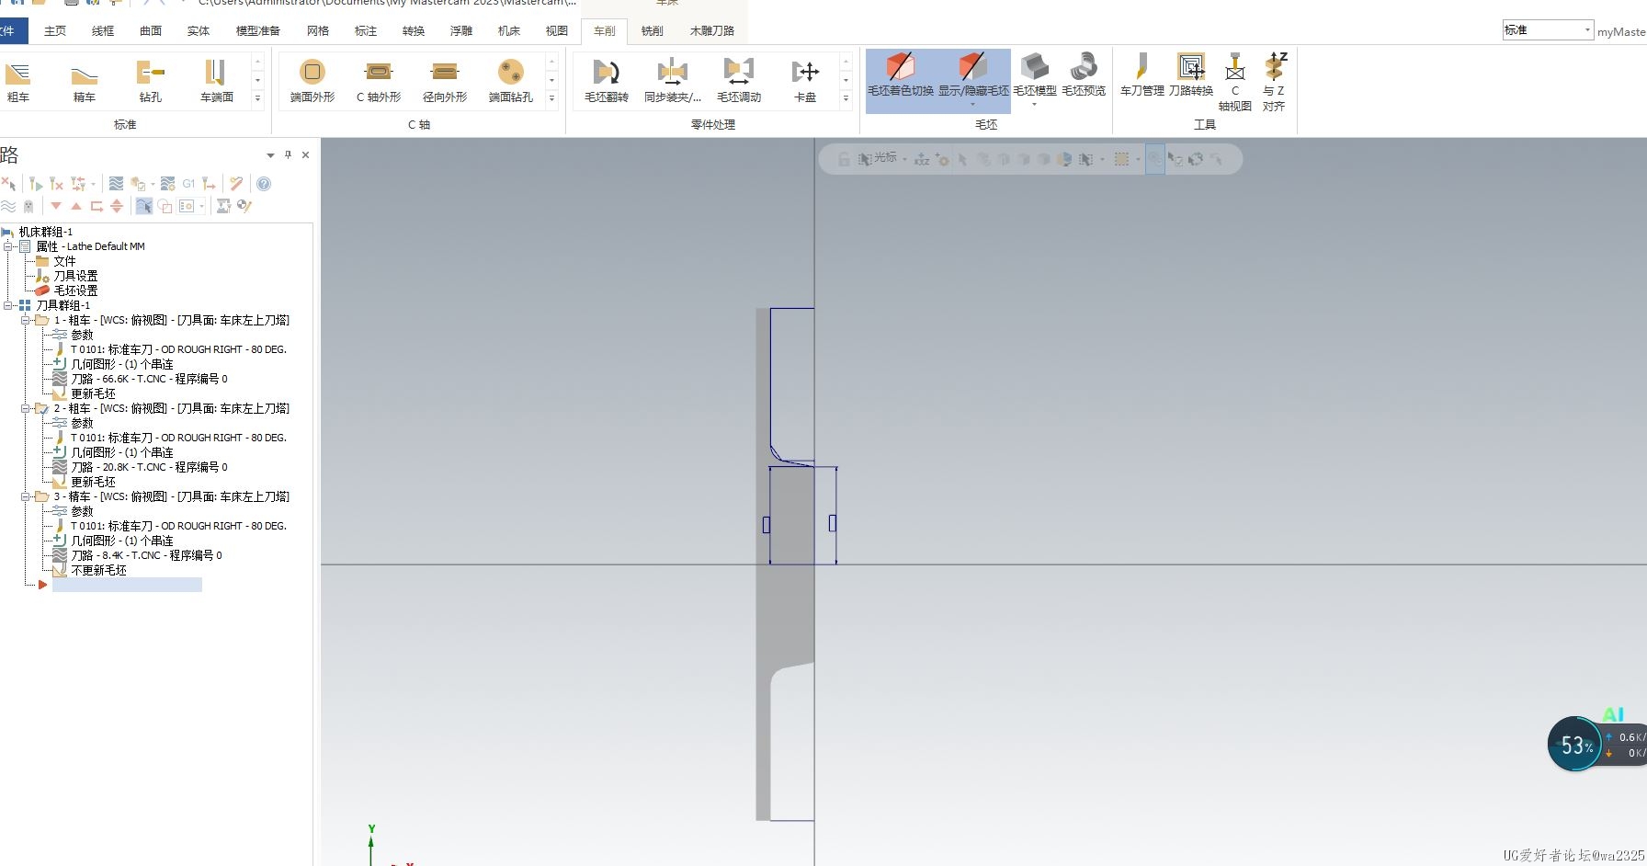Click the help question-mark icon in toolpaths panel

pos(264,184)
